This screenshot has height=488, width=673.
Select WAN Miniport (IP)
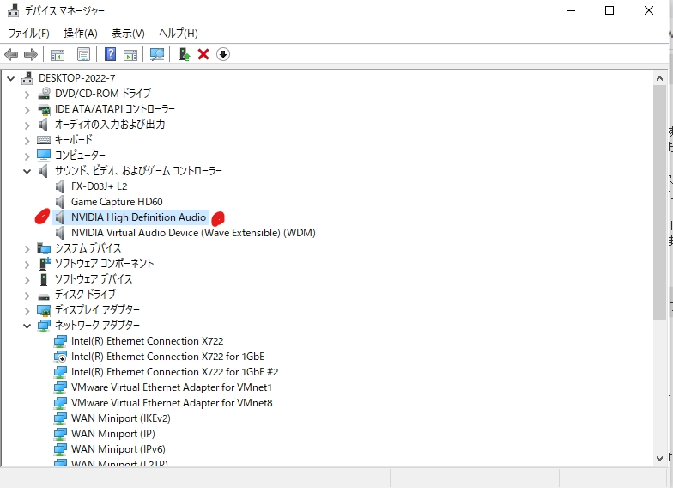[x=113, y=434]
